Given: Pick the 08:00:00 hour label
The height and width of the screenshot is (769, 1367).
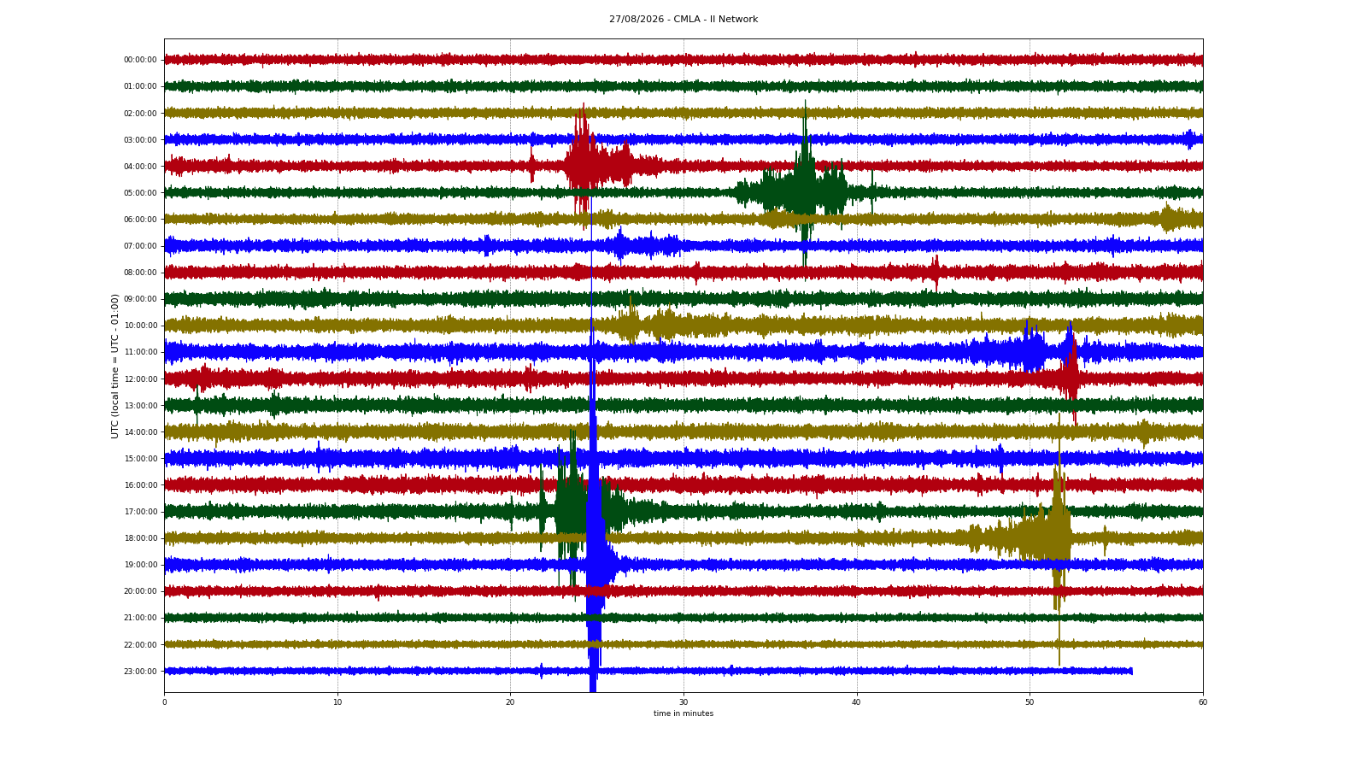Looking at the screenshot, I should tap(140, 273).
